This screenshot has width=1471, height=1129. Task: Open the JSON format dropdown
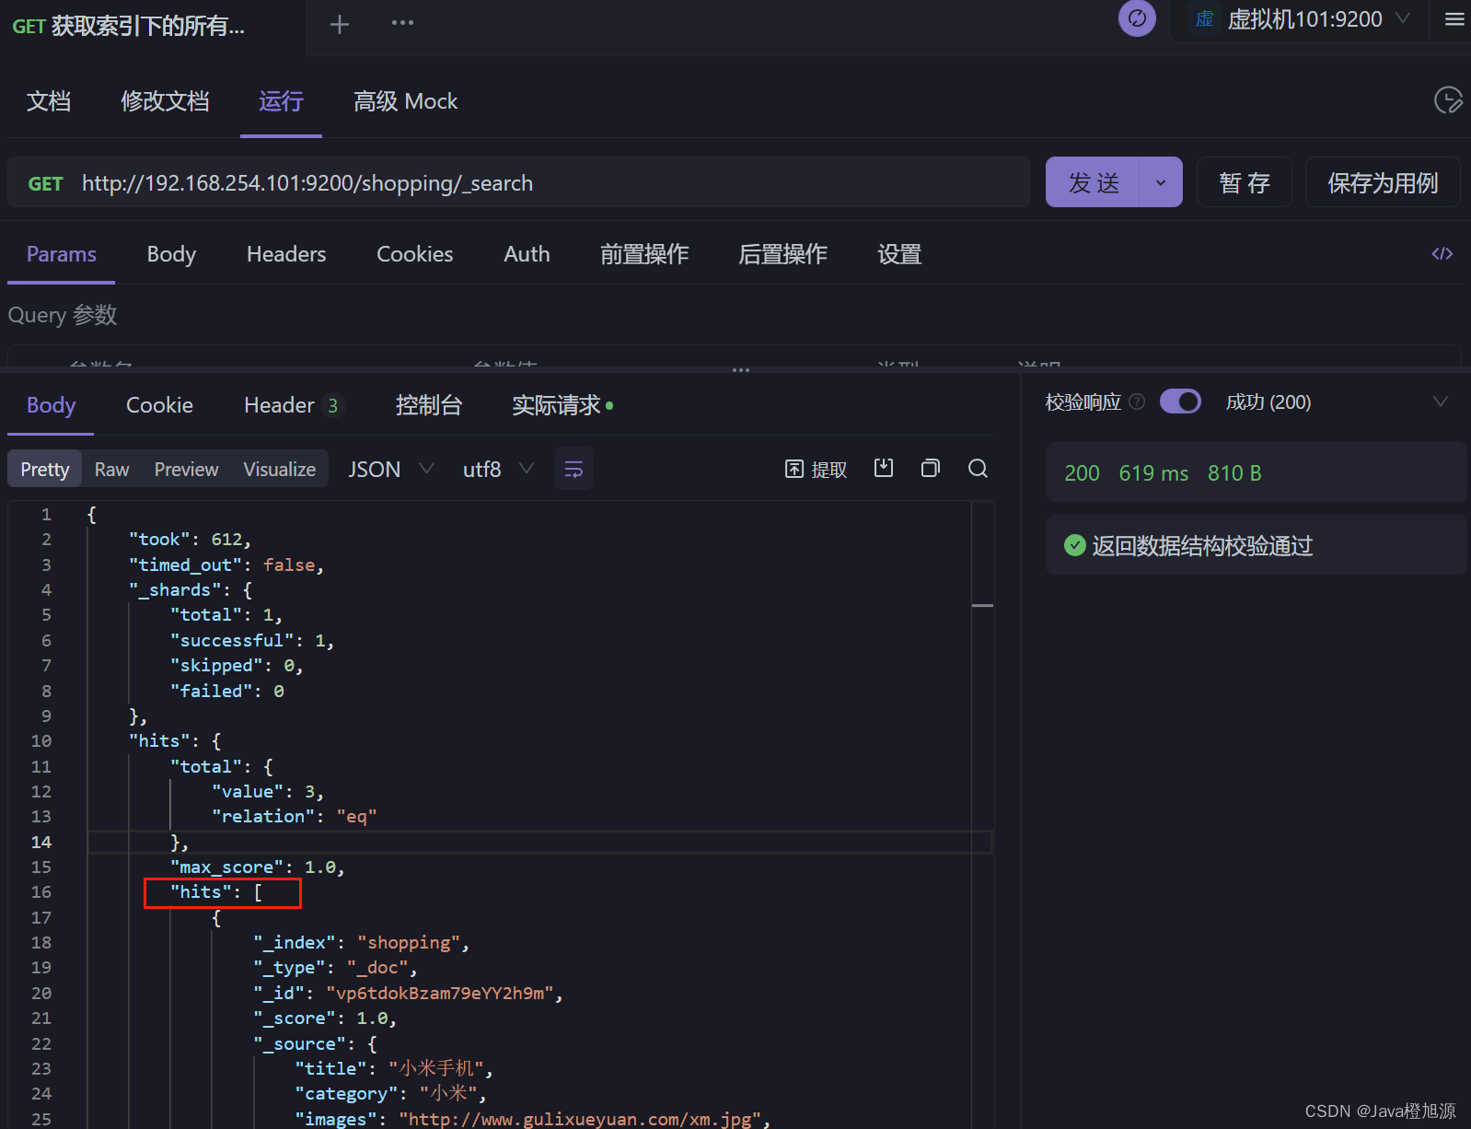click(x=390, y=470)
